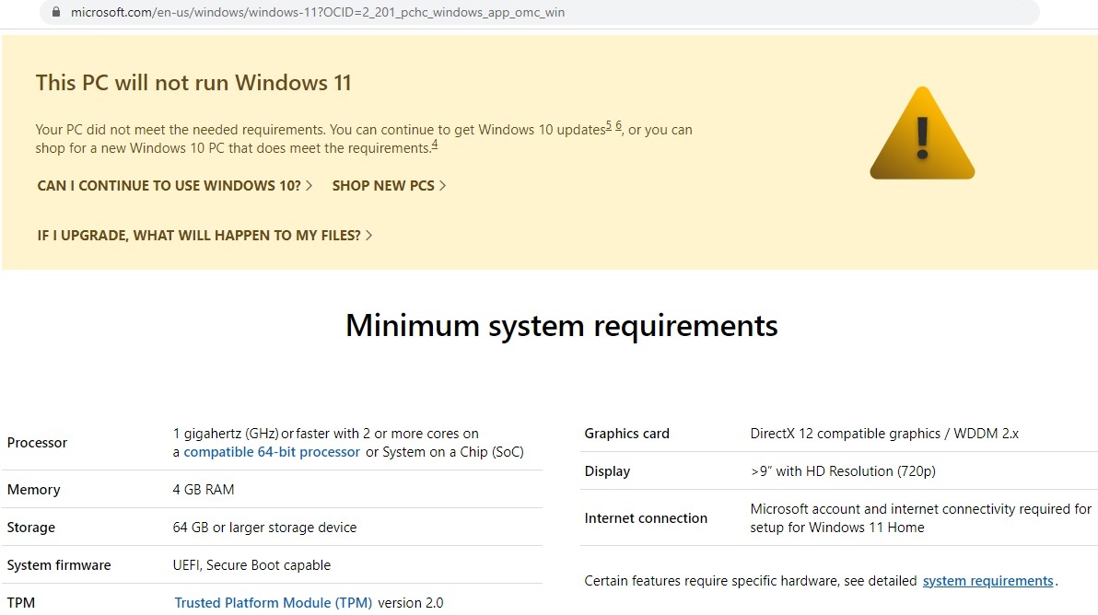The width and height of the screenshot is (1098, 615).
Task: Open "Can I continue to use Windows 10?"
Action: 169,186
